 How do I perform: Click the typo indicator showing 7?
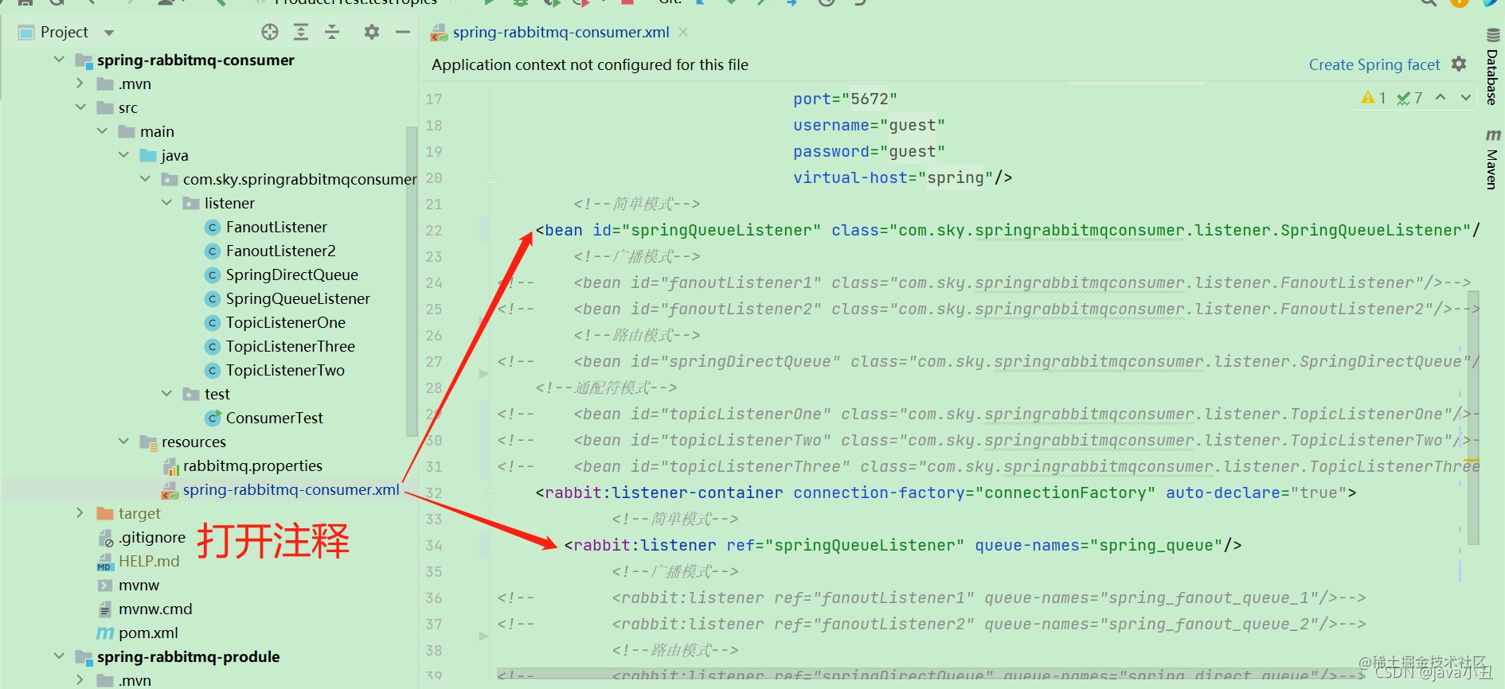click(x=1409, y=98)
